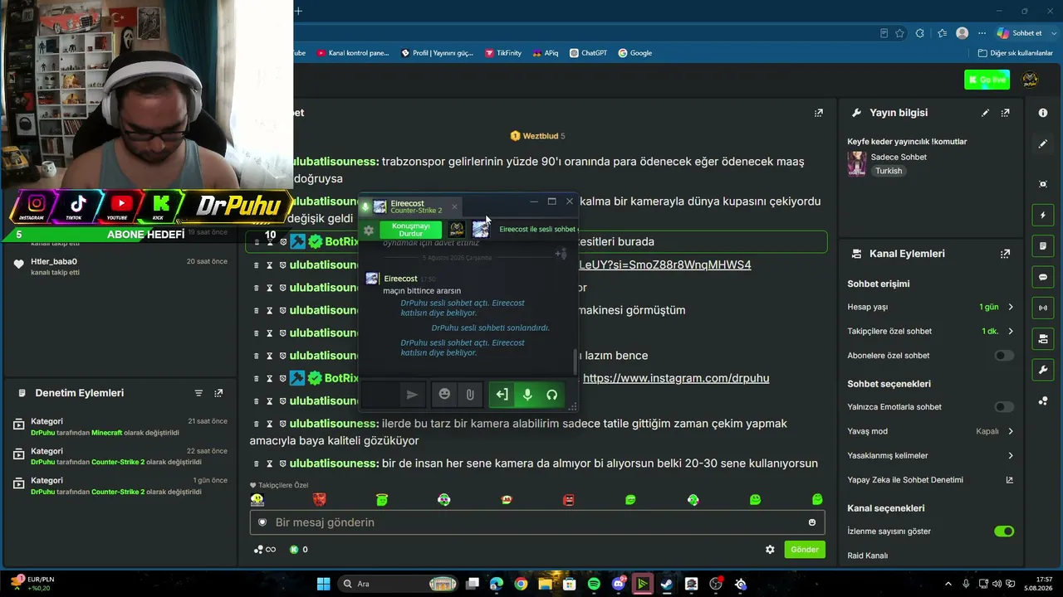The height and width of the screenshot is (597, 1063).
Task: Toggle Yalnızca Emotlarla sohbet switch
Action: coord(1004,407)
